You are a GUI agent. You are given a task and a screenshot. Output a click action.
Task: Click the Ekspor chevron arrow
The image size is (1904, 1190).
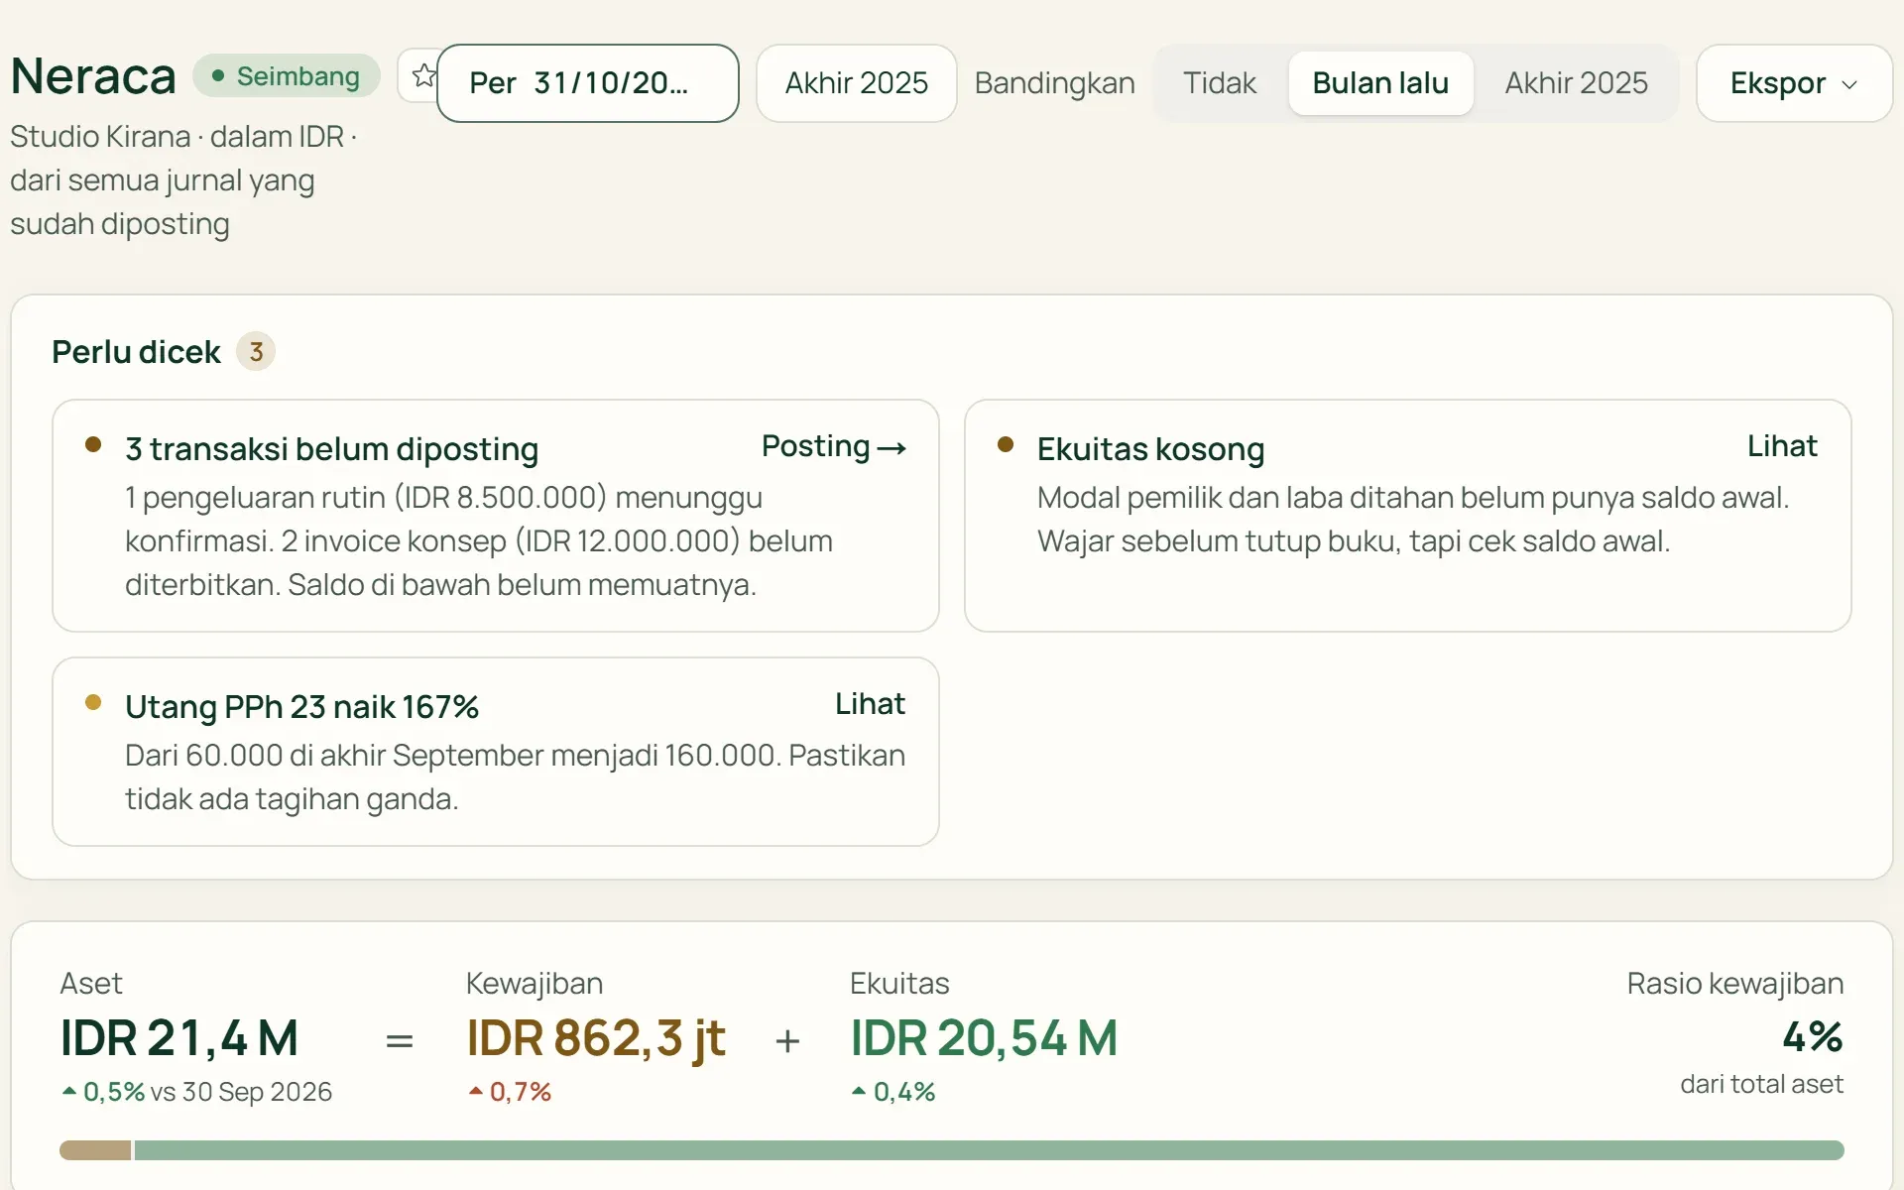[1849, 84]
